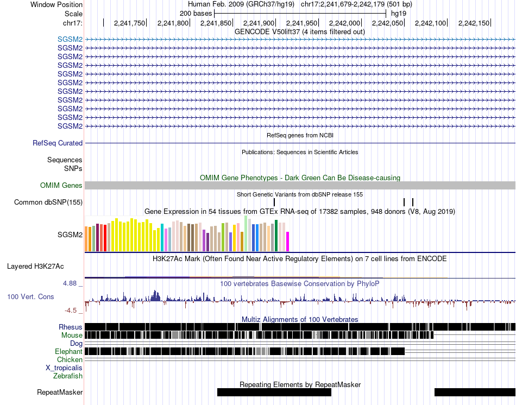Click the Rhesus species label
Screen dimensions: 516x405
71,327
